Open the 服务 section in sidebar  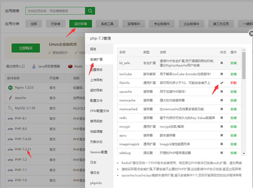tap(99, 49)
